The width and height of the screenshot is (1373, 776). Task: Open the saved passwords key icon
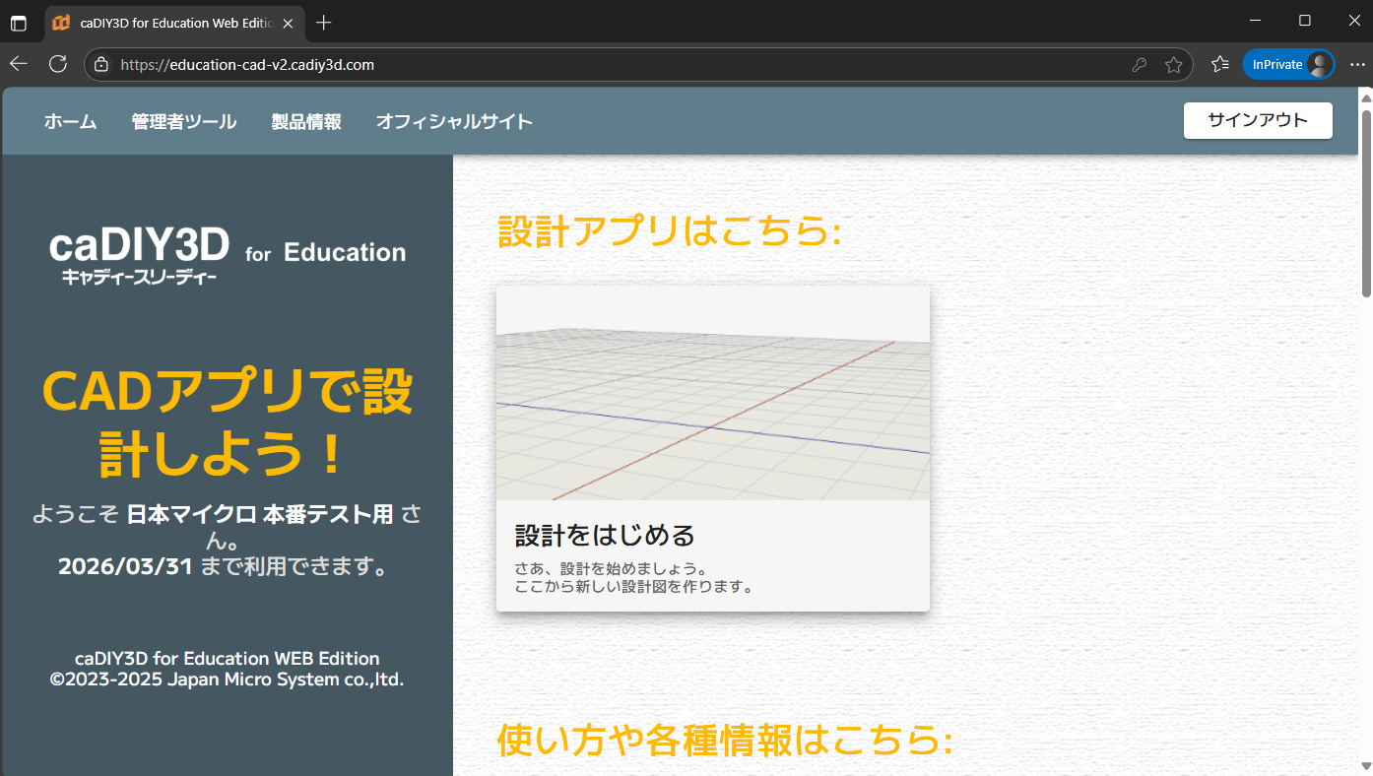pyautogui.click(x=1139, y=65)
